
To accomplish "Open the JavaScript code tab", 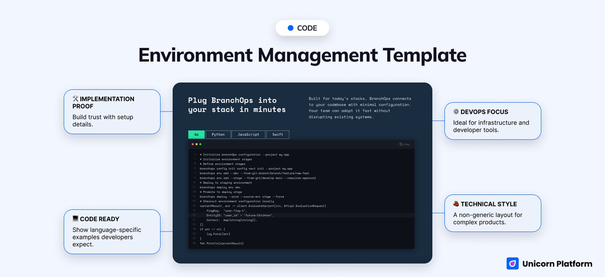I will [x=248, y=135].
